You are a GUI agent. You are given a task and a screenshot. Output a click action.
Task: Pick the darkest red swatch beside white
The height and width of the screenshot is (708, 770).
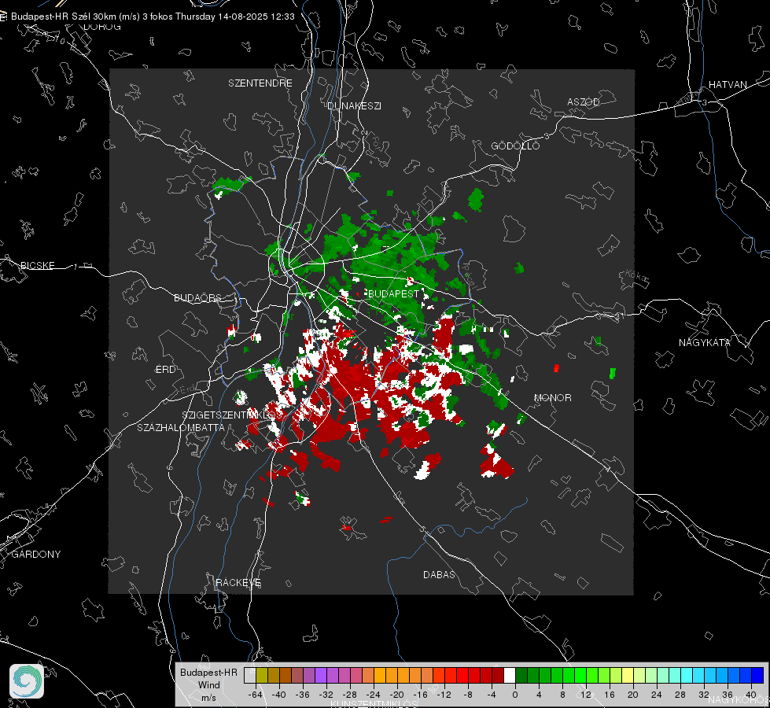[498, 676]
